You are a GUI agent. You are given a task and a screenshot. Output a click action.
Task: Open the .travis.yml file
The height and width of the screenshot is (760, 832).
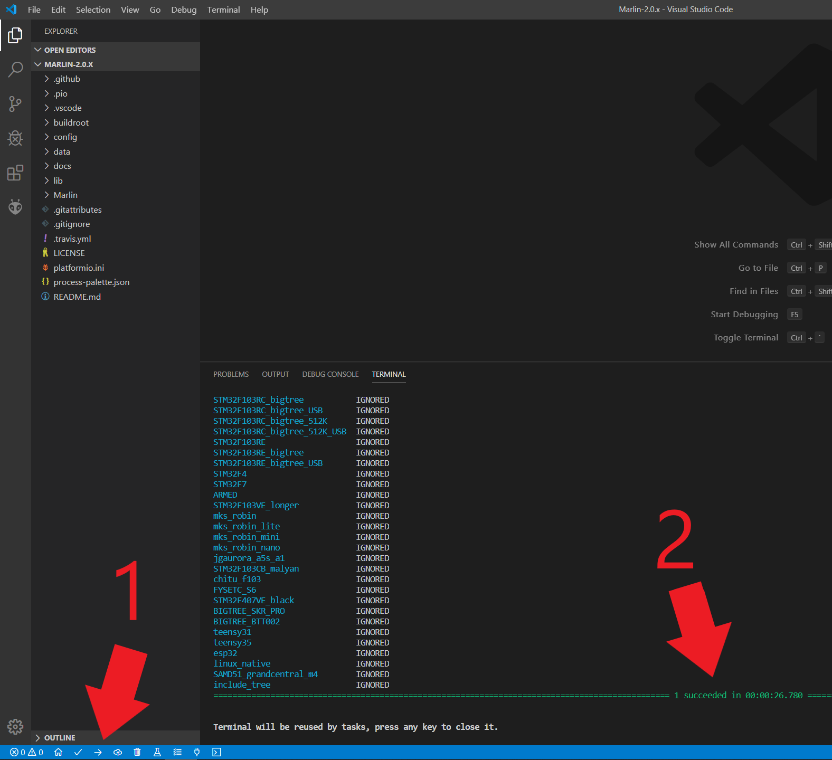[x=116, y=239]
